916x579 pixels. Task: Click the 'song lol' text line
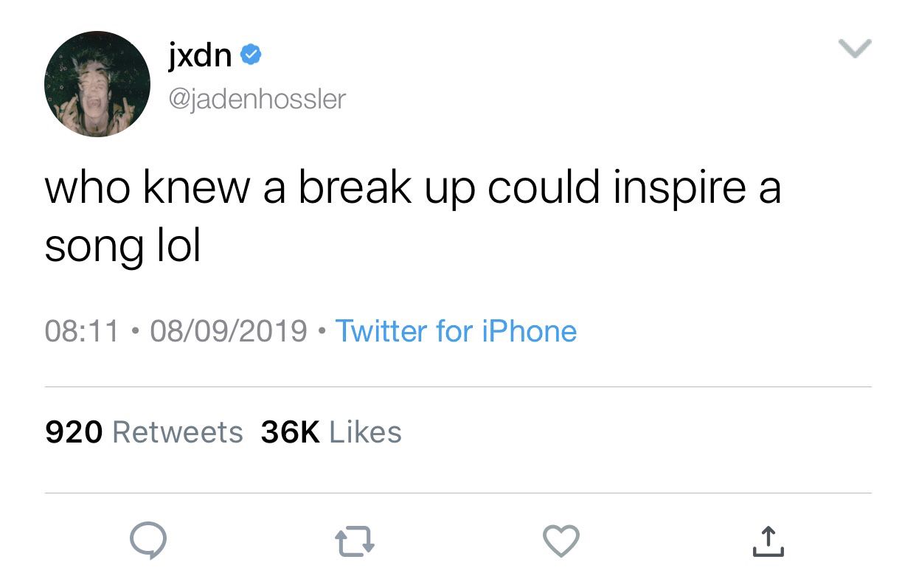[x=123, y=246]
